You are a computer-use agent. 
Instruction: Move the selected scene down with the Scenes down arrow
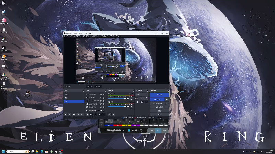[x=82, y=115]
